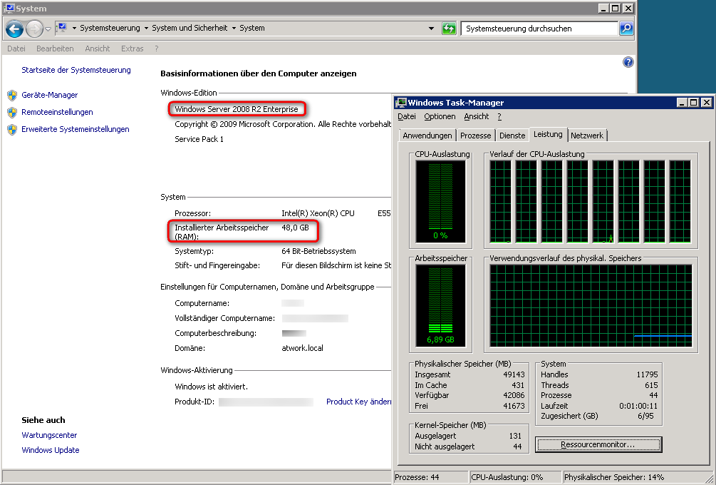Viewport: 716px width, 485px height.
Task: Click the Erweiterte Systemeinstellungen shield icon
Action: (x=11, y=129)
